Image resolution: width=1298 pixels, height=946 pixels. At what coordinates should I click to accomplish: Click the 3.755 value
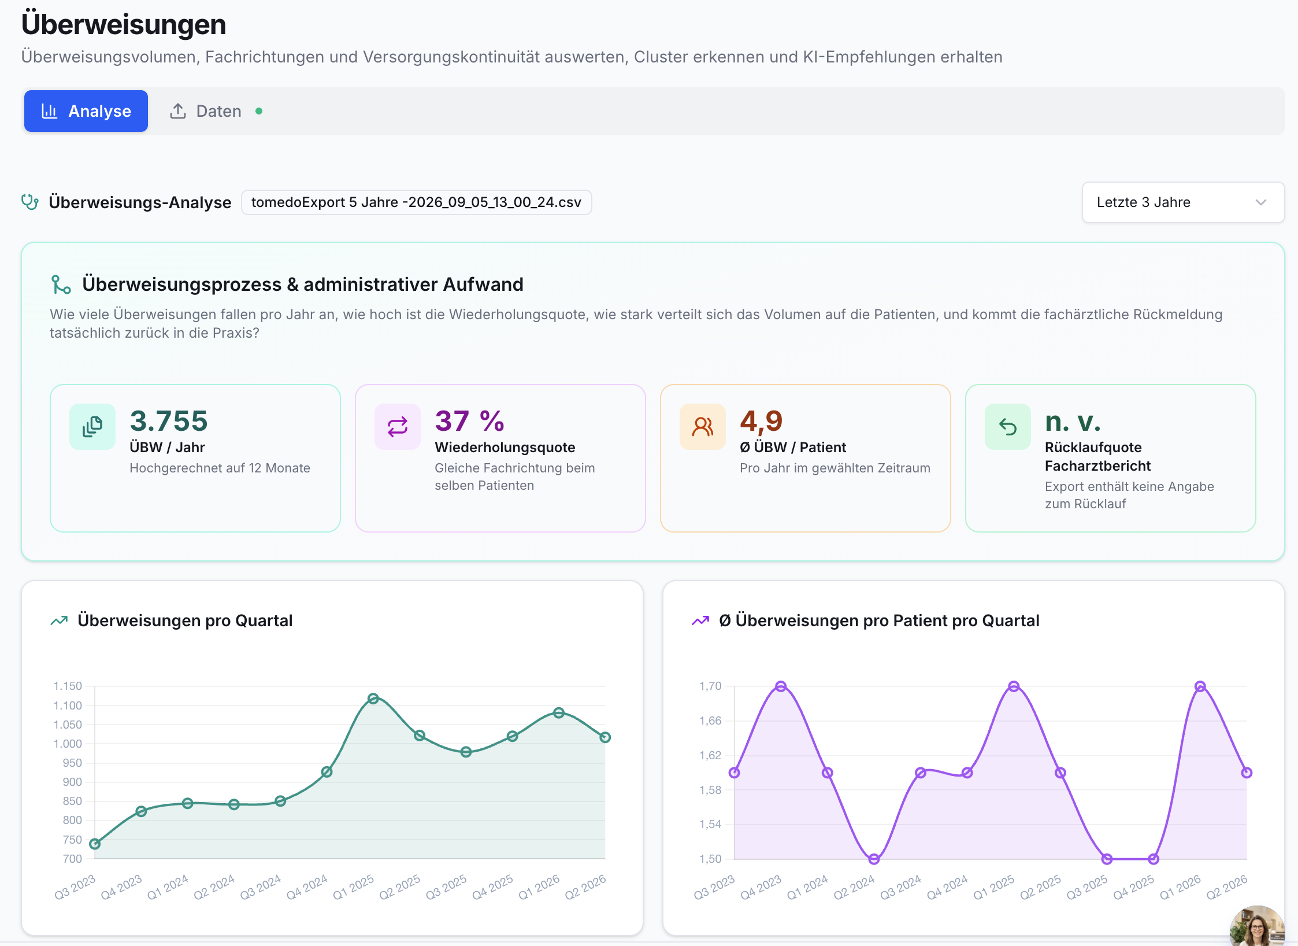click(x=169, y=421)
